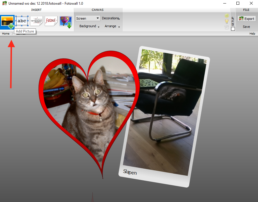Open the Help menu

252,34
